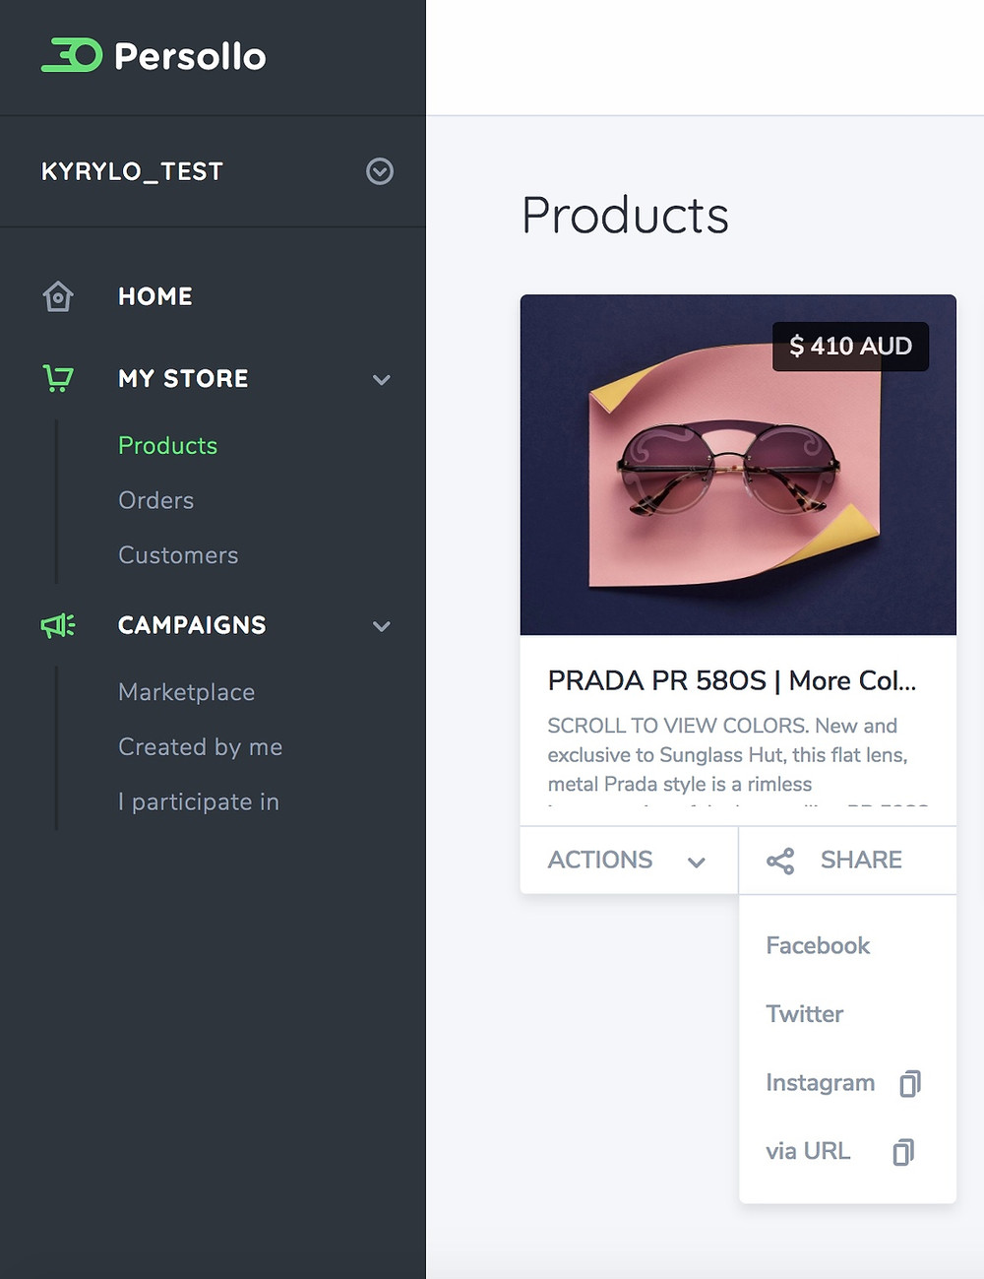Click the Prada sunglasses product image

pos(738,465)
